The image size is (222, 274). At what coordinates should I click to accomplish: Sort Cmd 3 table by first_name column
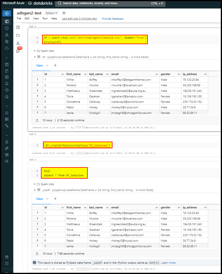85,74
